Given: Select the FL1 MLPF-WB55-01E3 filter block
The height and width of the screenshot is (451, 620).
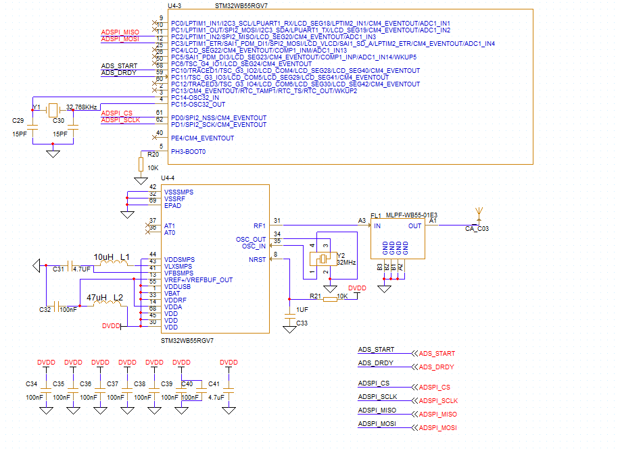Looking at the screenshot, I should (x=398, y=239).
